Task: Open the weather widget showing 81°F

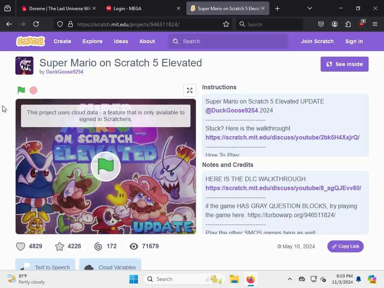Action: pyautogui.click(x=26, y=279)
